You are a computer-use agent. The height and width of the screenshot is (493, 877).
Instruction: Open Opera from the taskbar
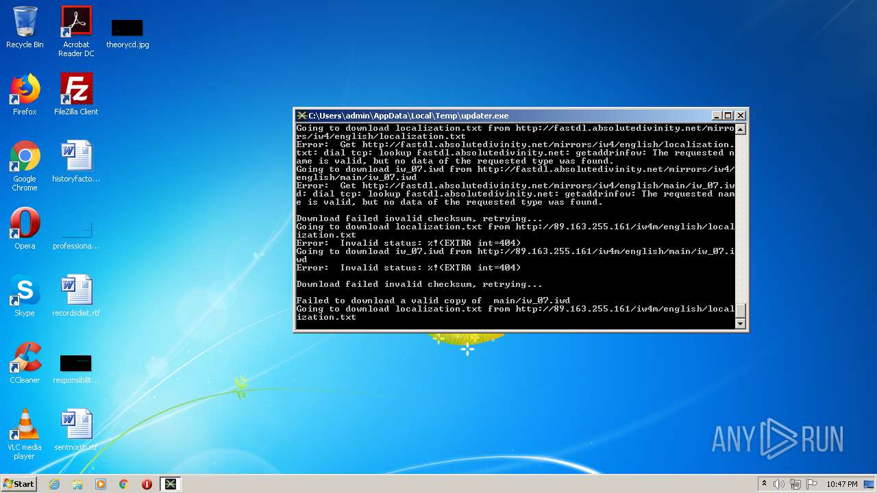[147, 484]
